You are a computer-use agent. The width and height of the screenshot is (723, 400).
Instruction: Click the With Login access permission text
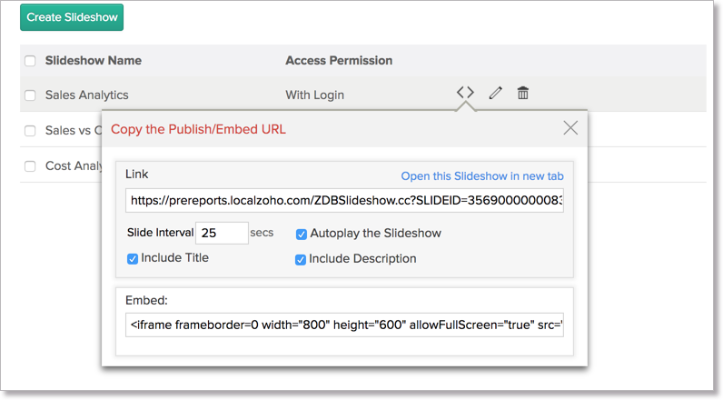click(x=314, y=95)
